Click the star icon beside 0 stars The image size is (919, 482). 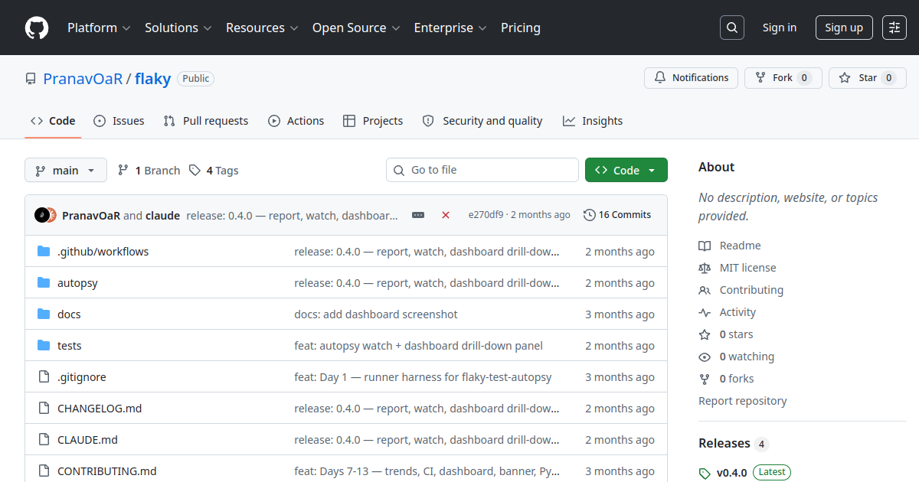[x=705, y=334]
